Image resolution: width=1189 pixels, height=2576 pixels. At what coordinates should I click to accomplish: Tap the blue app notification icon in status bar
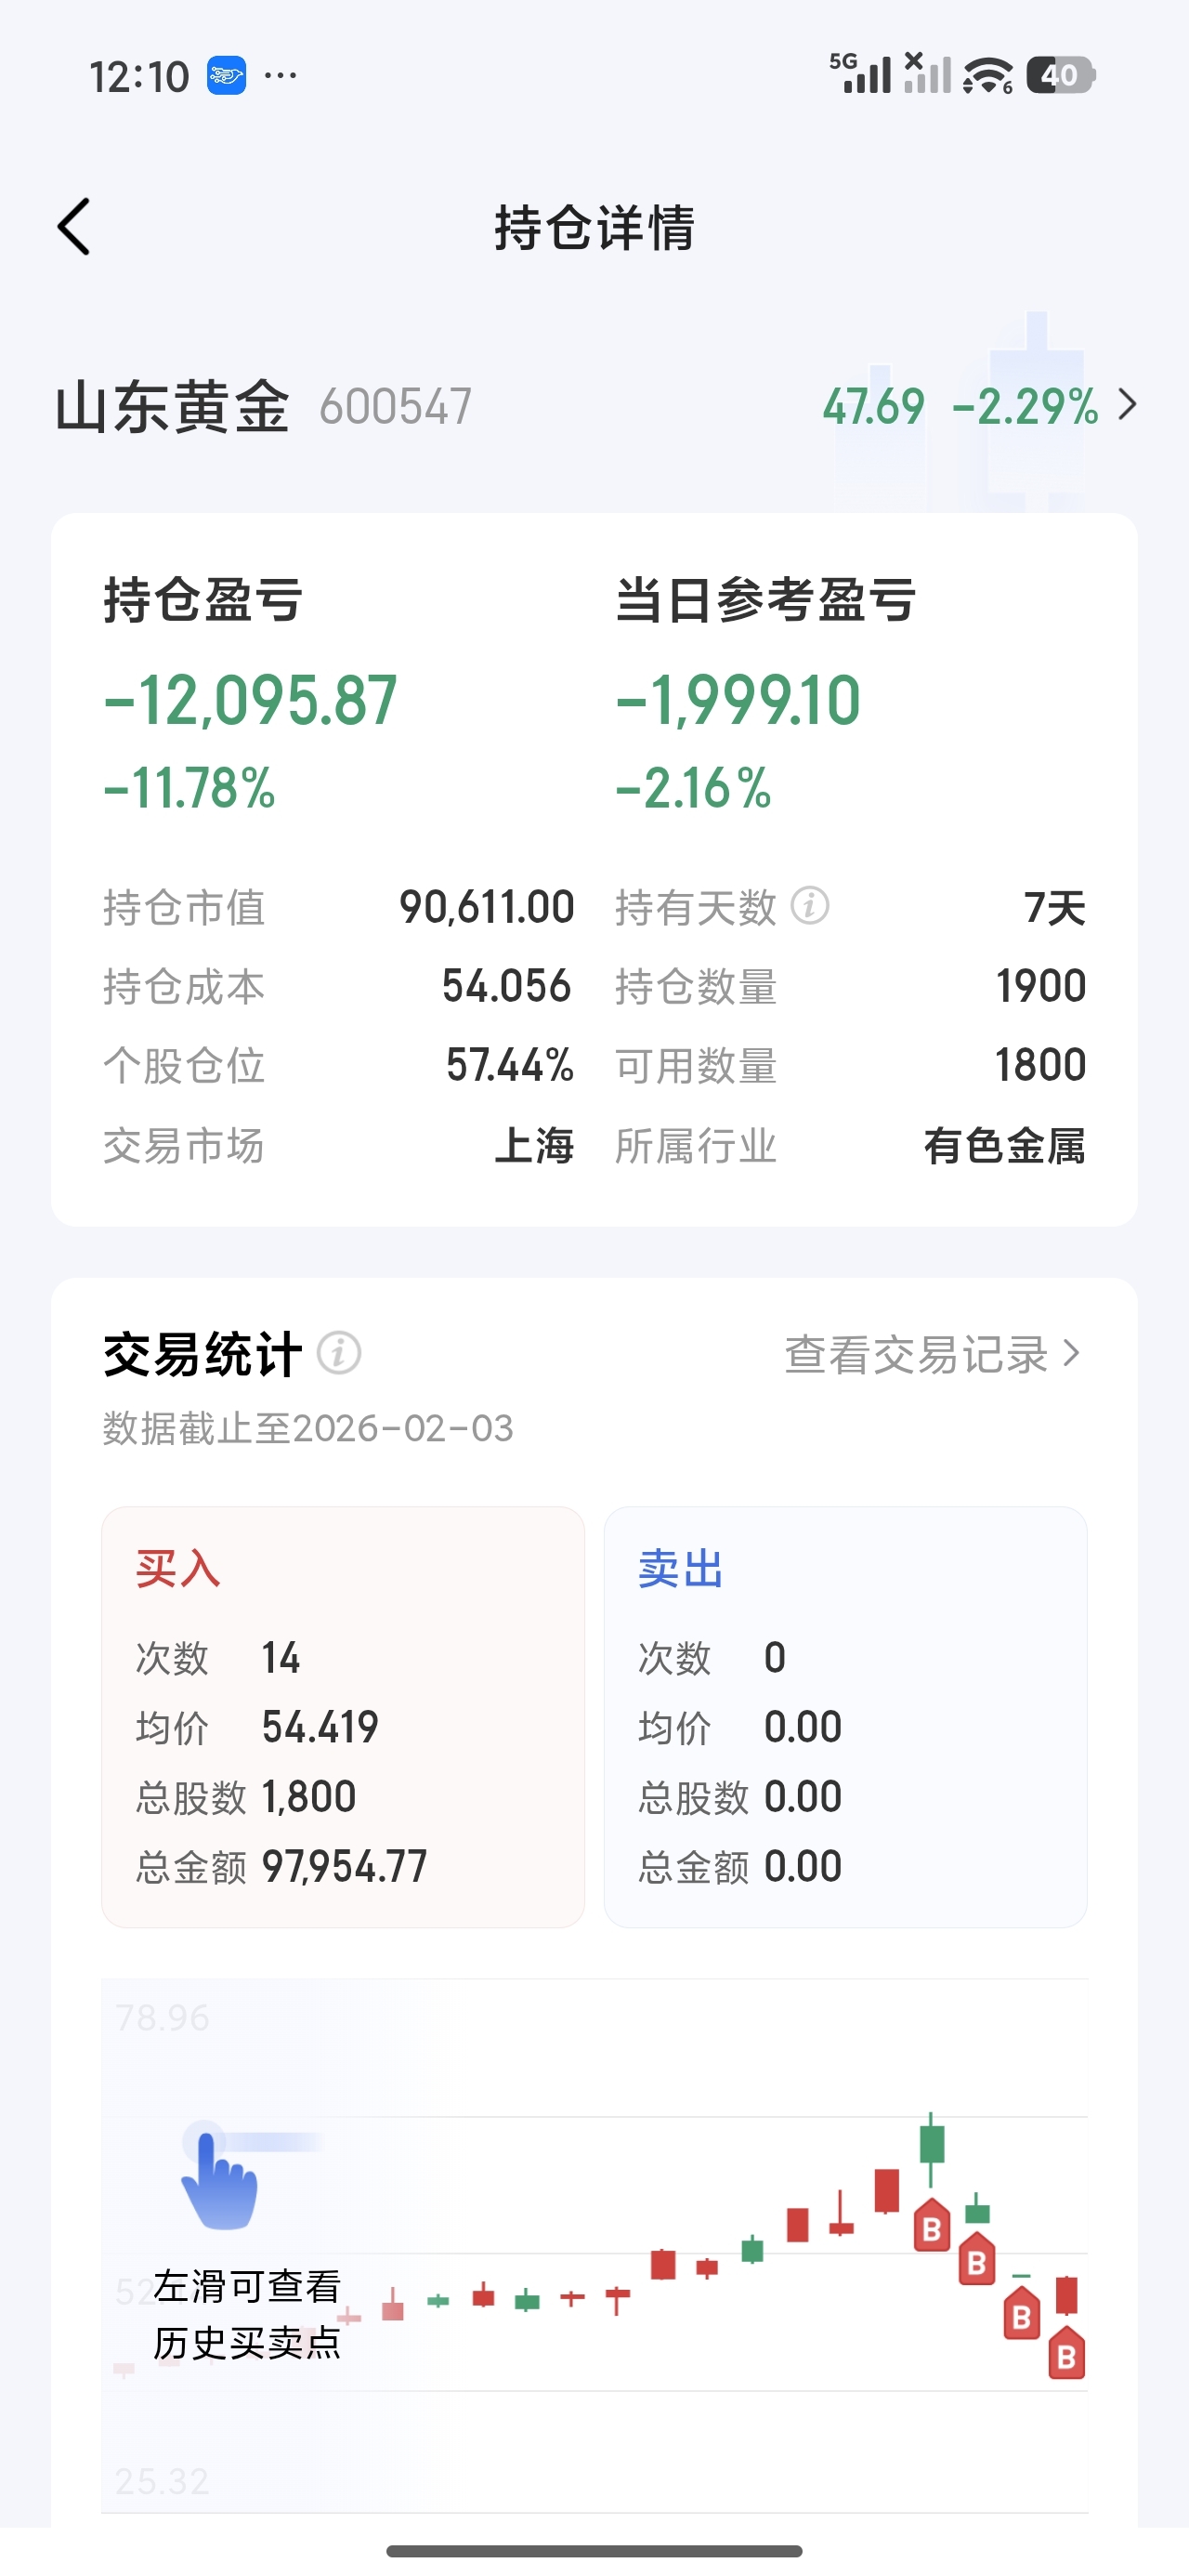click(227, 76)
